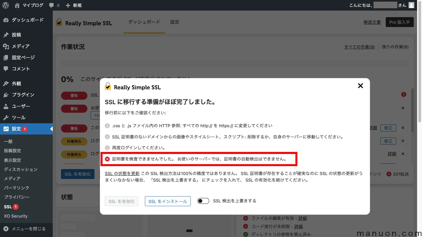
Task: Enable the SSL検出を上書きする toggle
Action: coord(203,200)
